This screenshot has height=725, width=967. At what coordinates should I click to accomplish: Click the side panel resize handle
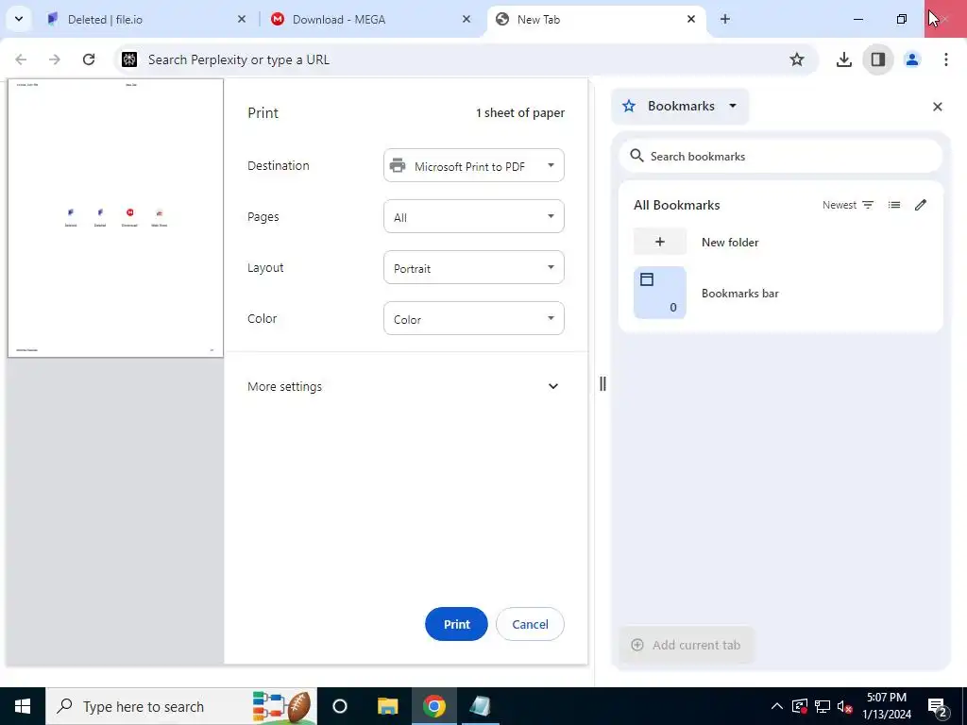pos(602,384)
